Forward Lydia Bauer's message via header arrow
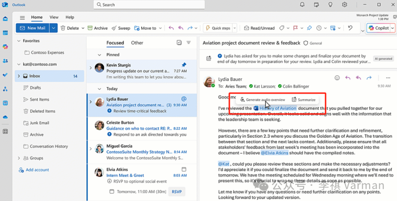Screen dimensions: 397x201 coord(369,78)
